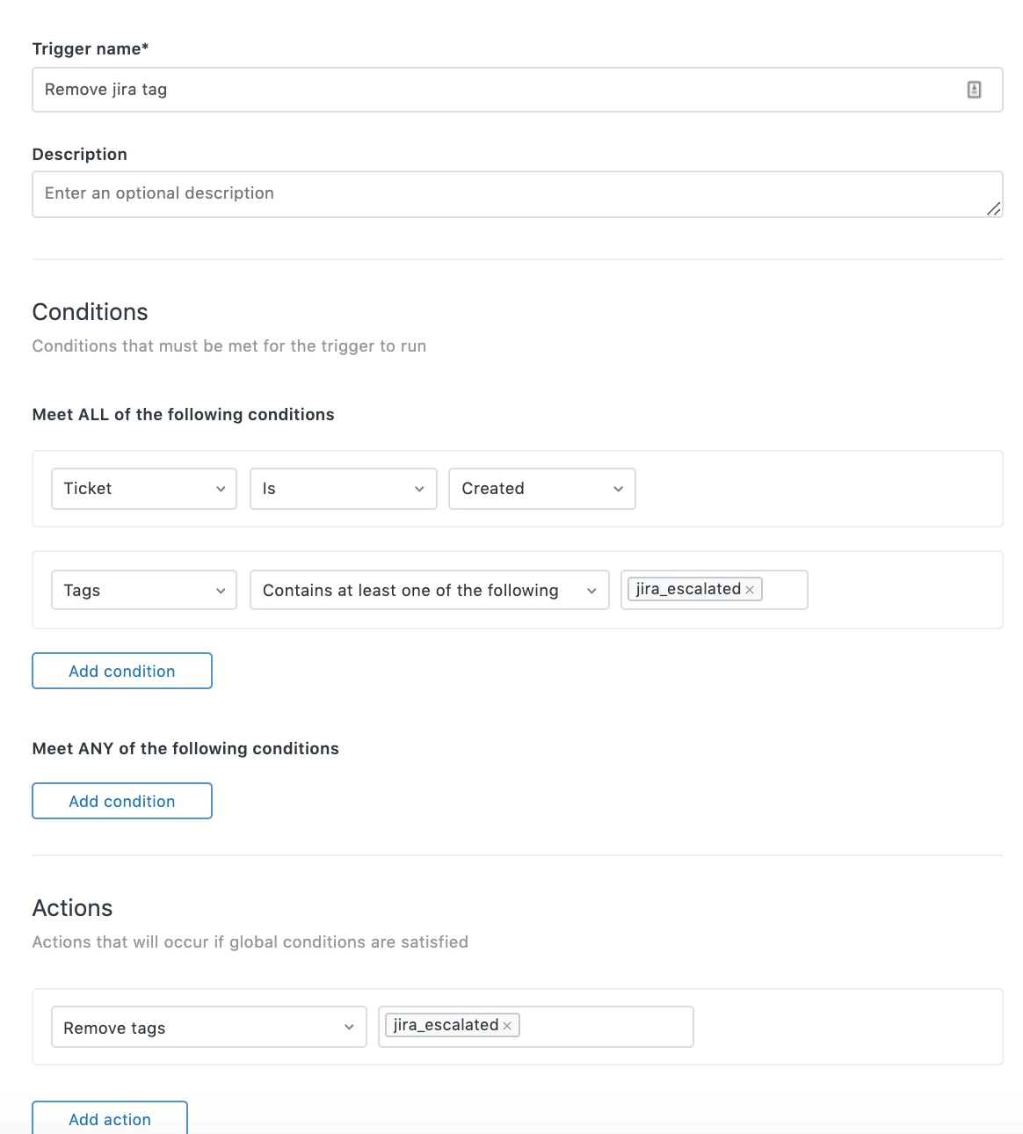The height and width of the screenshot is (1134, 1023).
Task: Click the contact card icon in Trigger name field
Action: [x=974, y=90]
